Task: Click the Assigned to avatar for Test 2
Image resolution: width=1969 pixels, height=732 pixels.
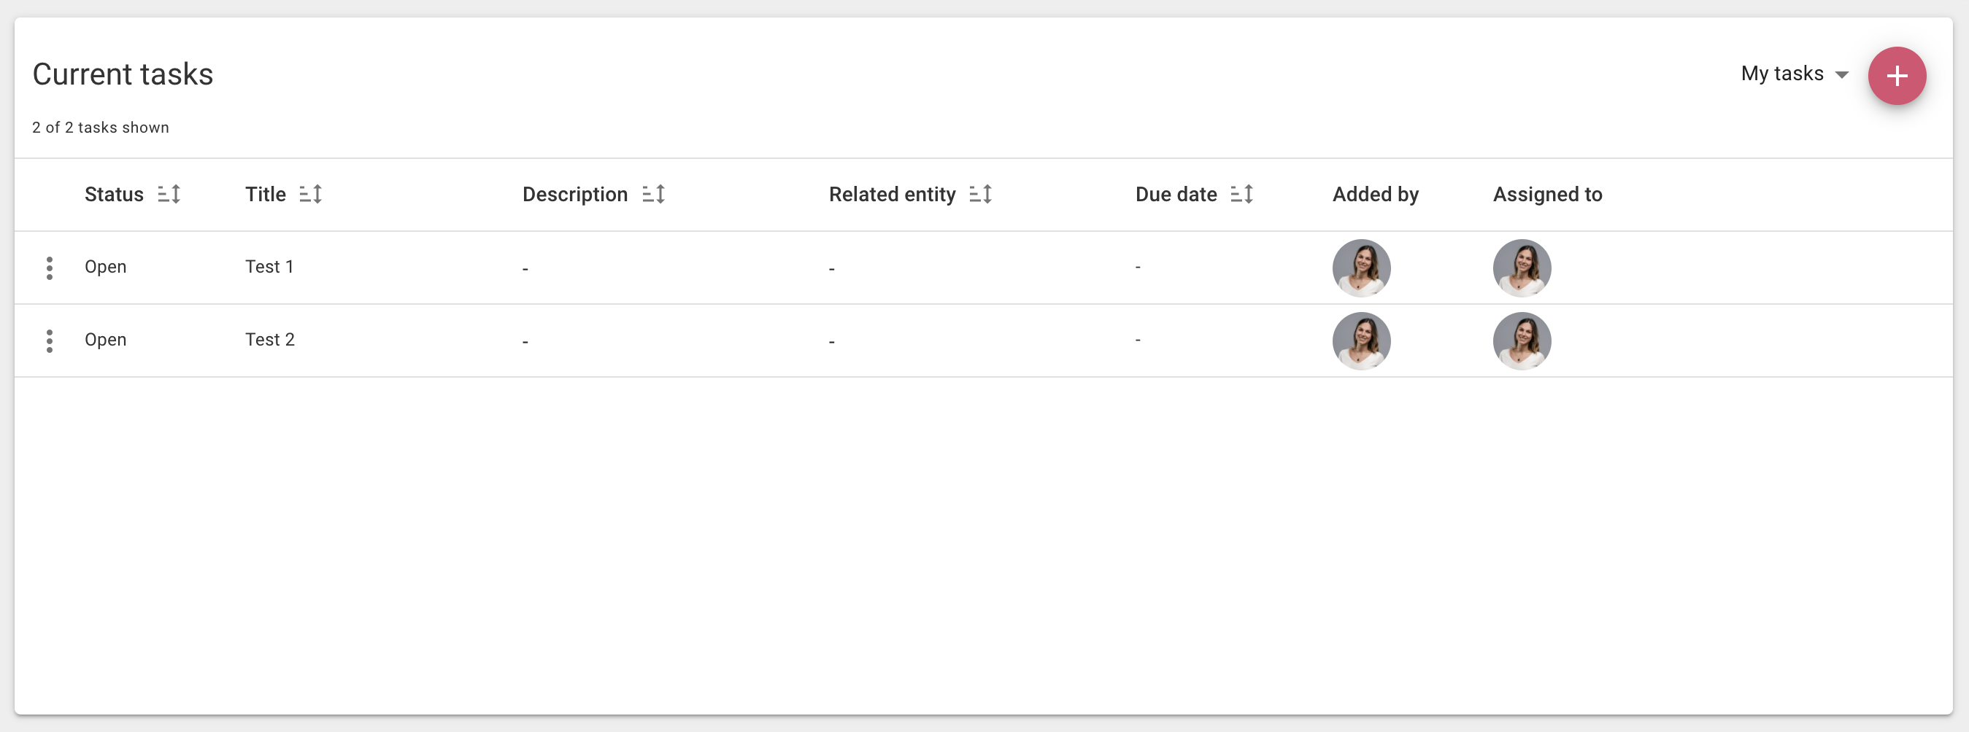Action: [x=1522, y=340]
